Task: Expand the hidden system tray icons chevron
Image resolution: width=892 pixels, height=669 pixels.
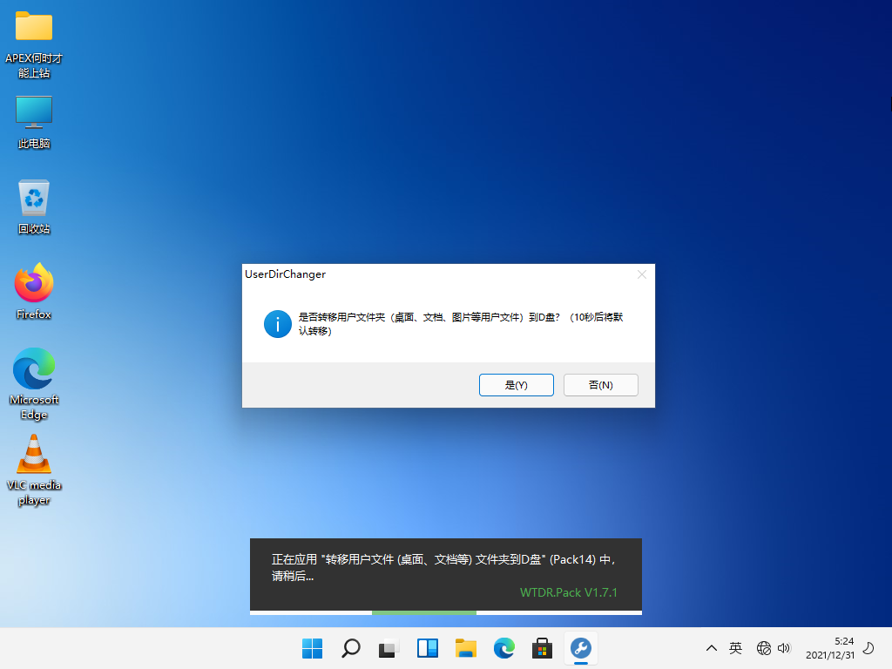Action: [712, 648]
